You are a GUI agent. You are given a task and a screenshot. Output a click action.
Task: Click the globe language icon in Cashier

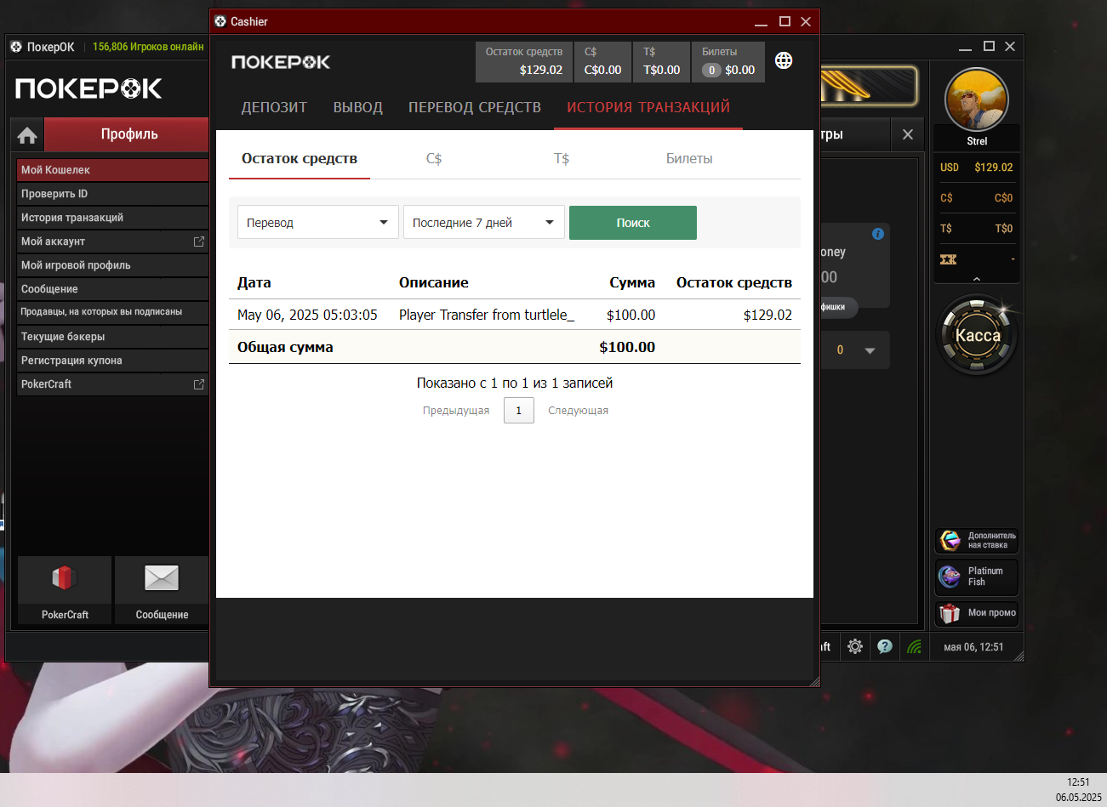pos(784,60)
